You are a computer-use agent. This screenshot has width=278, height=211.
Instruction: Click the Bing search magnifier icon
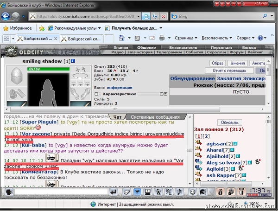click(265, 16)
